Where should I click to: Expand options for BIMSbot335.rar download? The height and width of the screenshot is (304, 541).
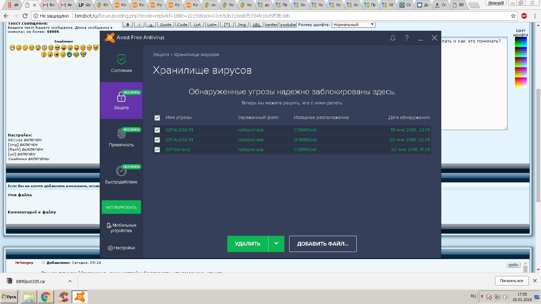pyautogui.click(x=70, y=281)
